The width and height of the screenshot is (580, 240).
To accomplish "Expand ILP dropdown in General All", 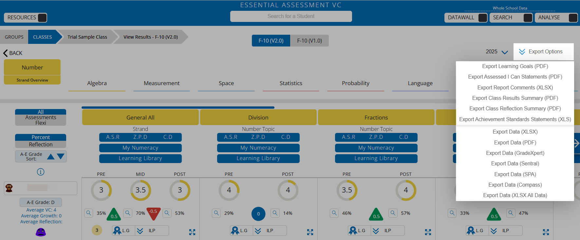I will [x=140, y=231].
